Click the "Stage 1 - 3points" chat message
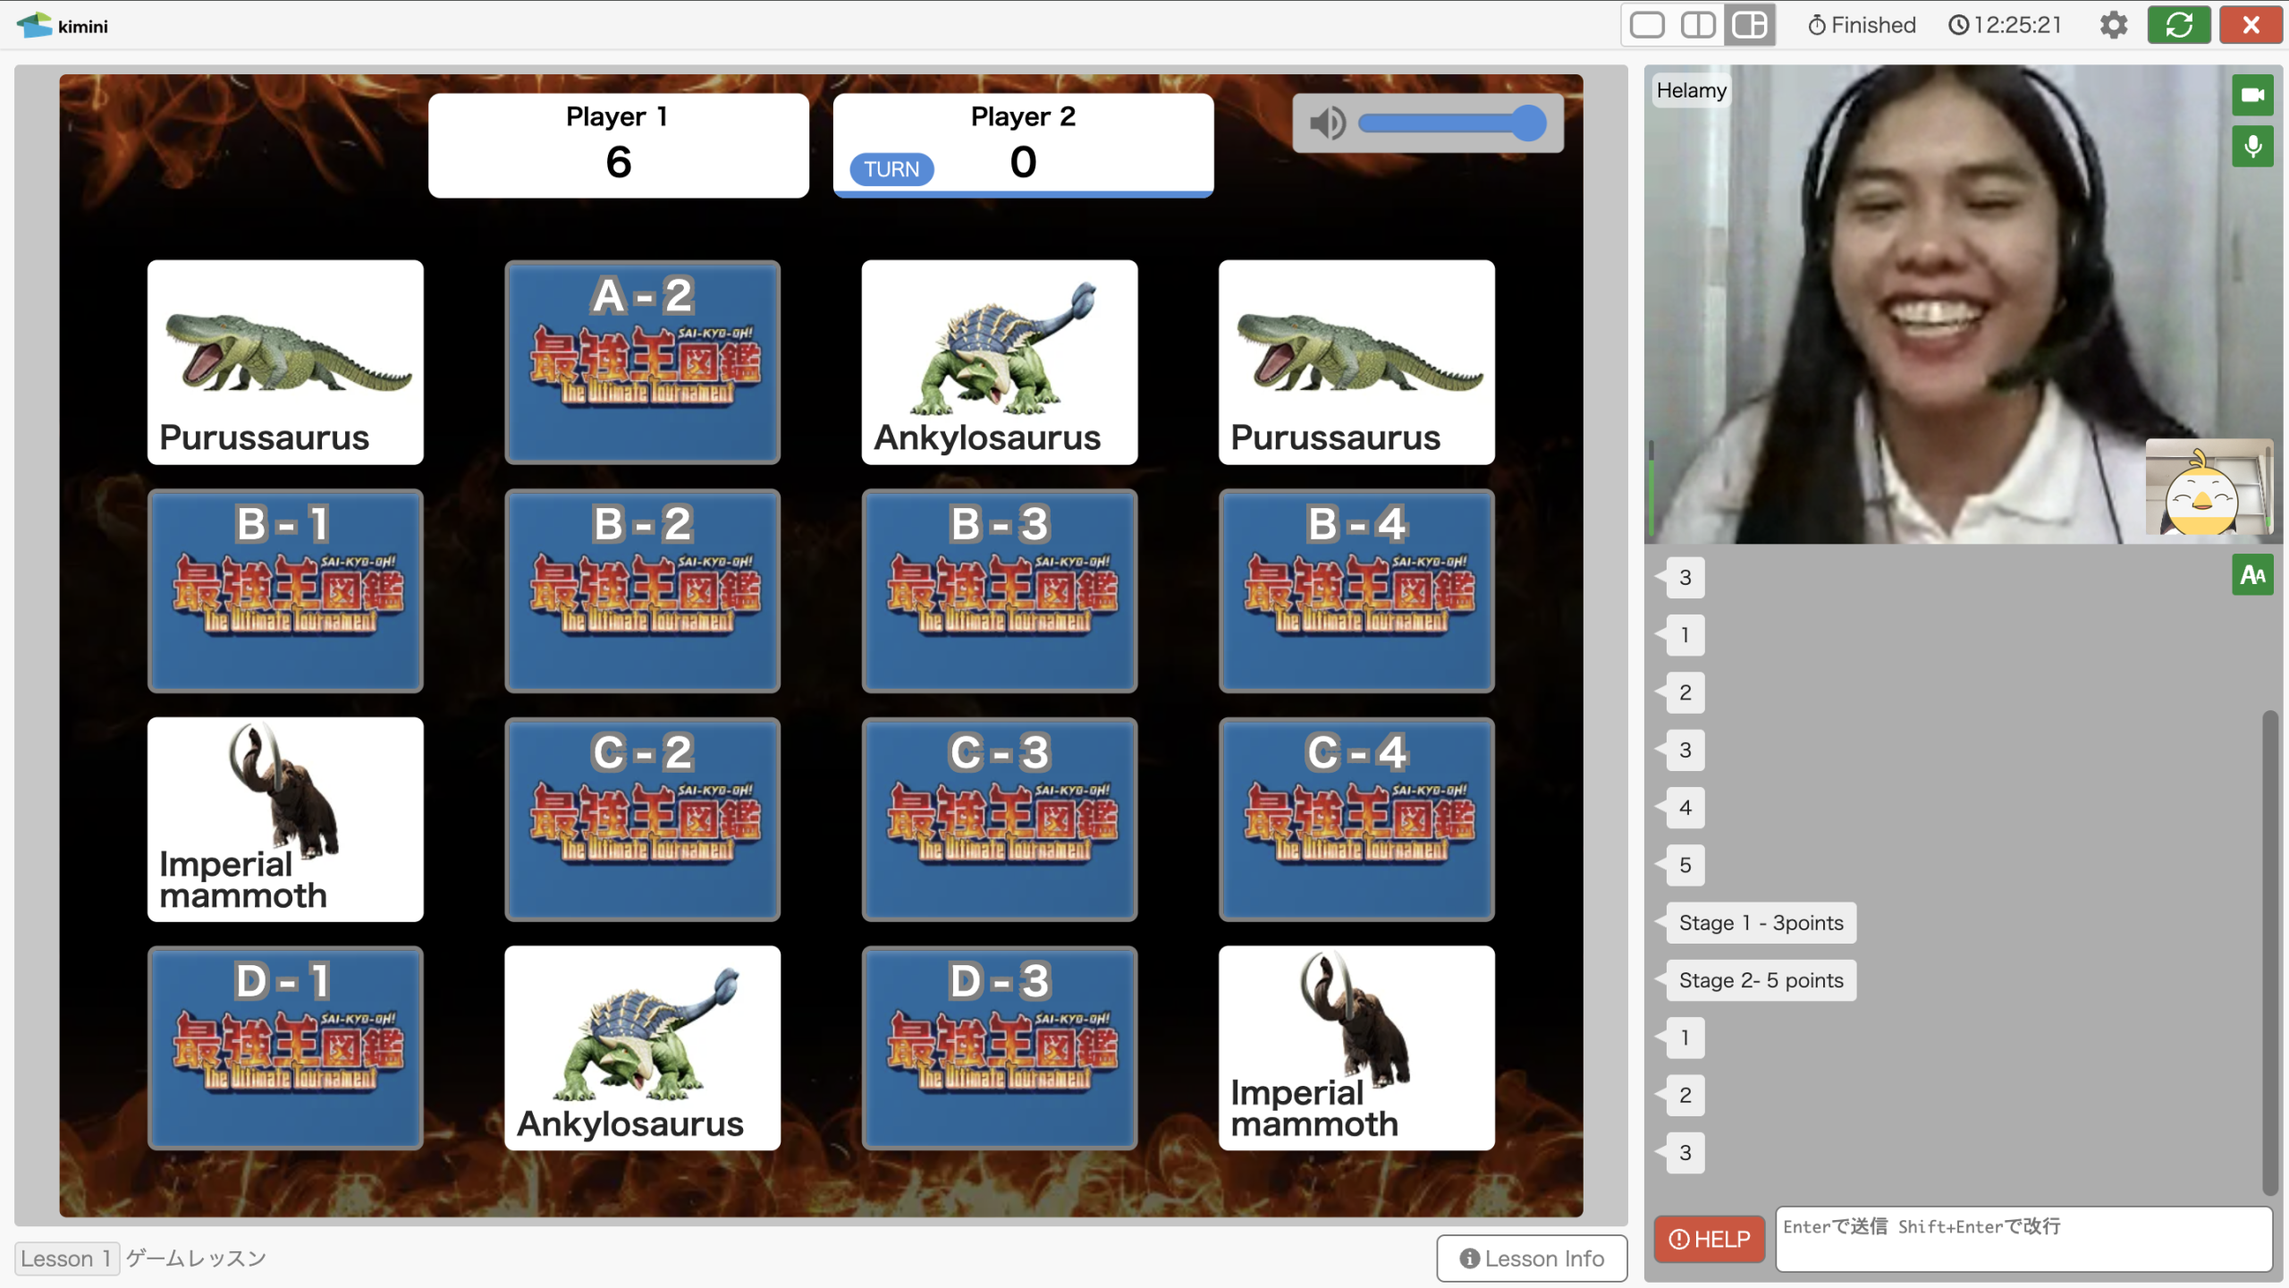Screen dimensions: 2289x1288 point(1761,922)
